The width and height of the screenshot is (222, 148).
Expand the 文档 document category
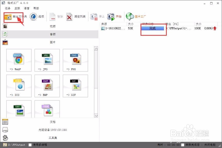(52, 122)
